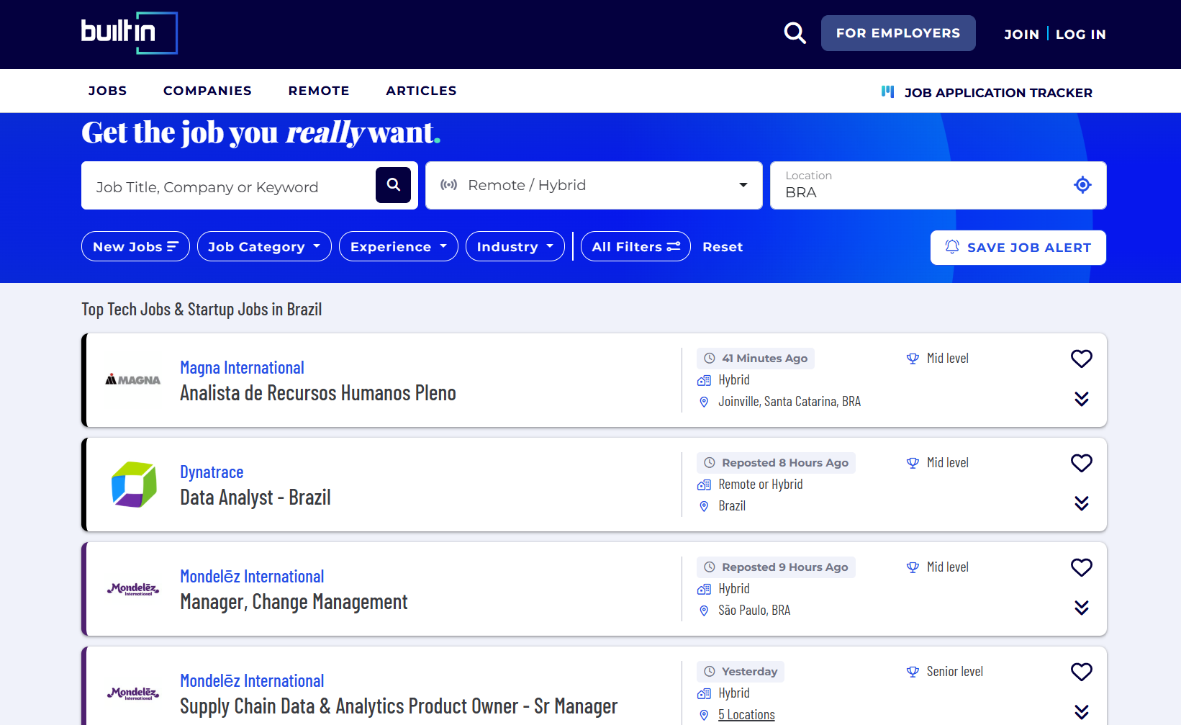Viewport: 1181px width, 725px height.
Task: Click 'Top Tech Jobs & Startup Jobs in Brazil' heading
Action: (202, 309)
